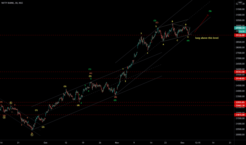The height and width of the screenshot is (145, 246).
Task: Click the 'long above this level' annotation
Action: [x=207, y=38]
